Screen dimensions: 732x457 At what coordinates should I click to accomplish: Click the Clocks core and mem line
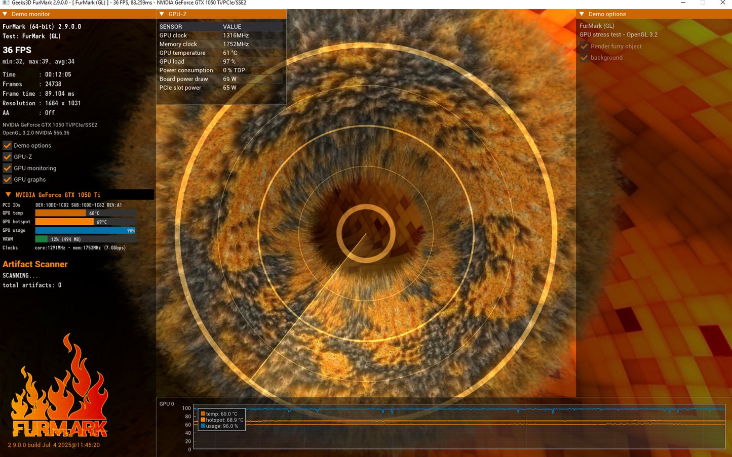pos(80,248)
